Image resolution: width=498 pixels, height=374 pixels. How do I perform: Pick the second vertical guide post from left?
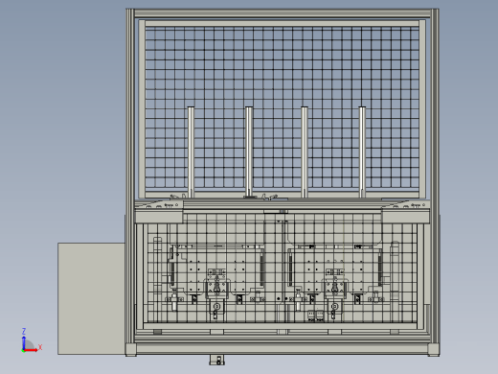249,152
